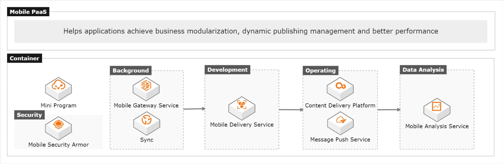The height and width of the screenshot is (164, 503).
Task: Click the Mobile Gateway Service icon
Action: point(146,88)
